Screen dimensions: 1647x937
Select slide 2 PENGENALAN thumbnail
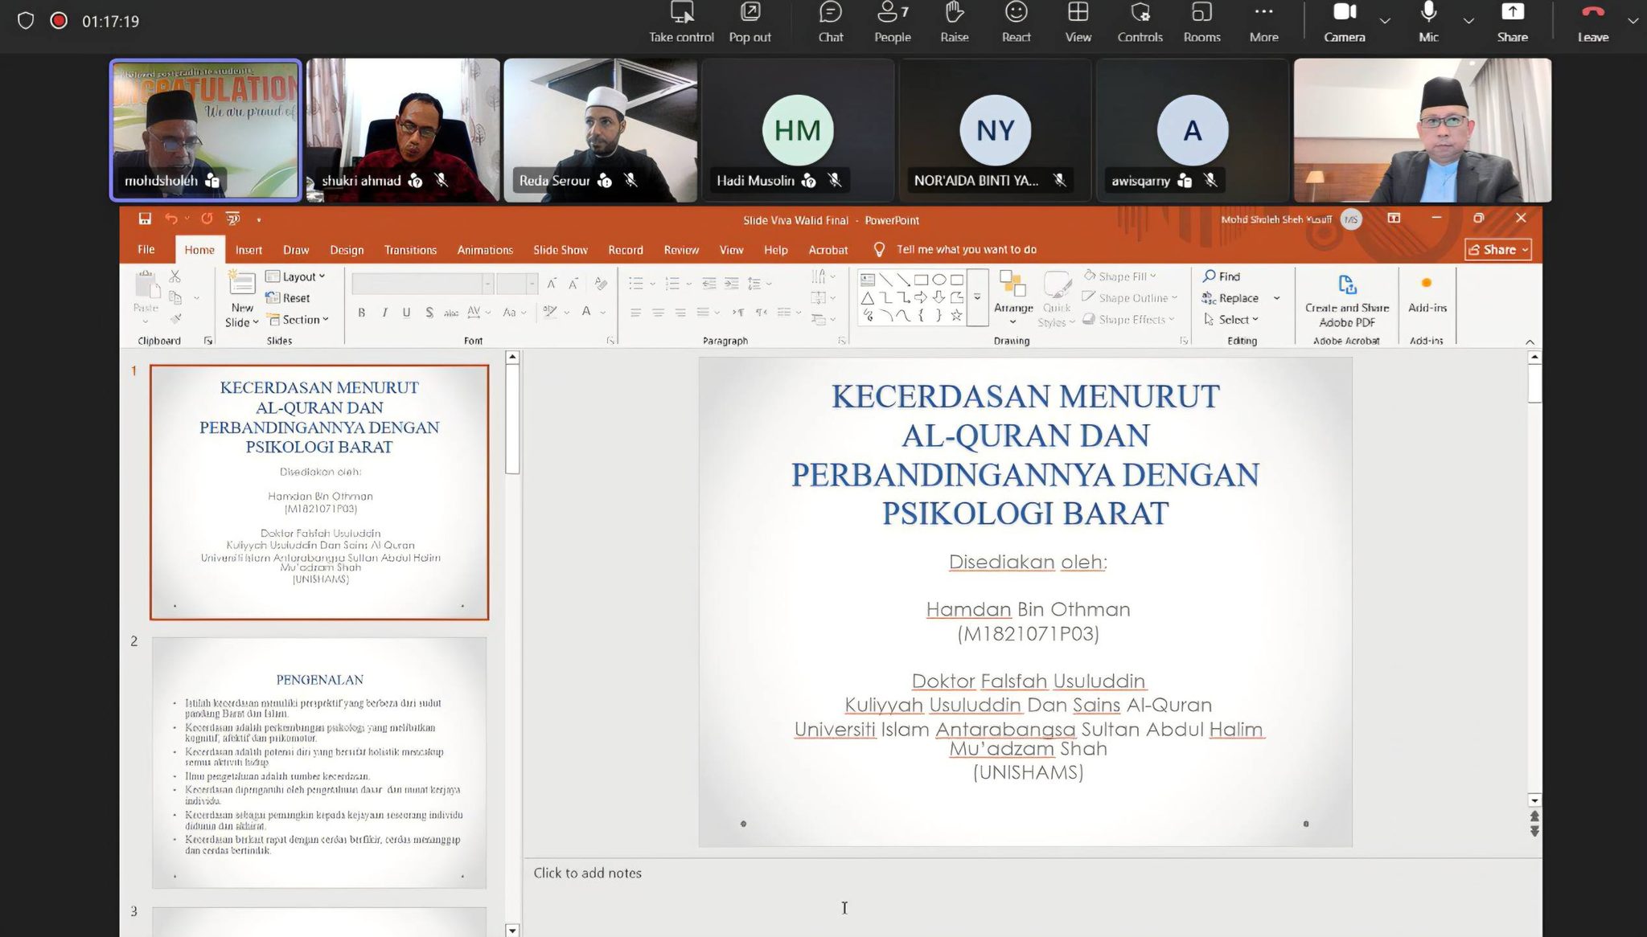pyautogui.click(x=319, y=762)
